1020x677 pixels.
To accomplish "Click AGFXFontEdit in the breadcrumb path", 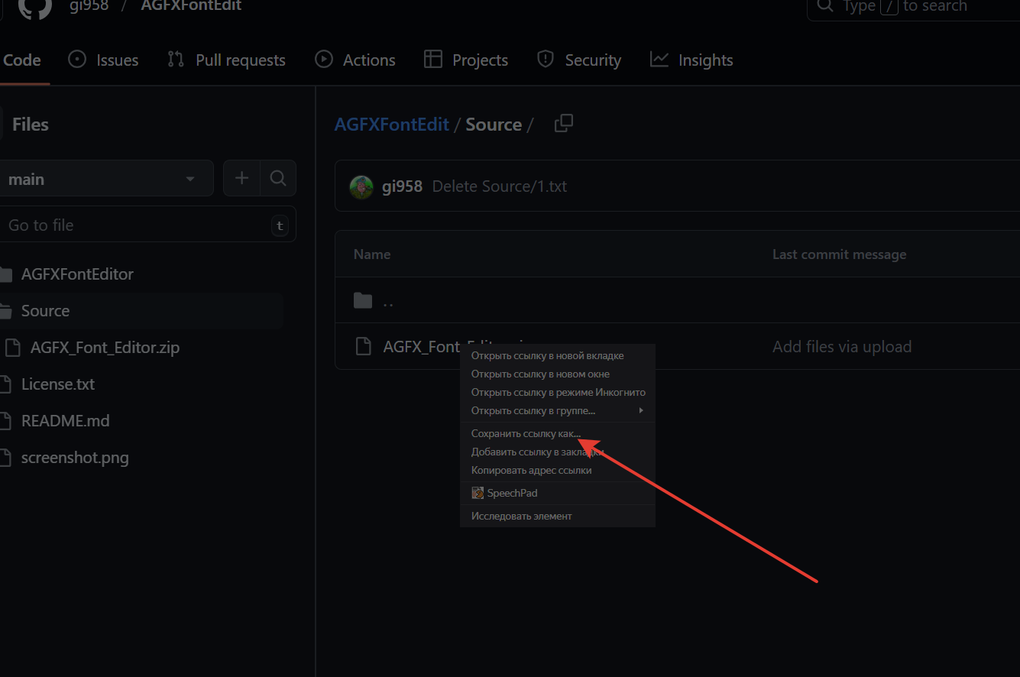I will (x=392, y=125).
